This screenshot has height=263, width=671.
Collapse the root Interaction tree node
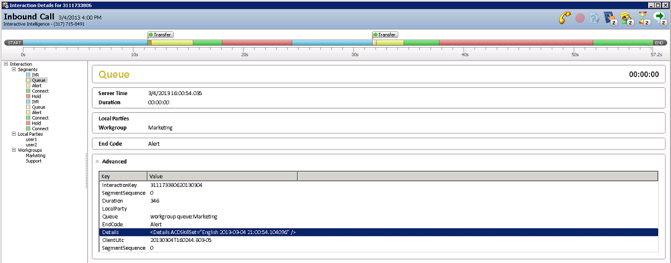[6, 64]
